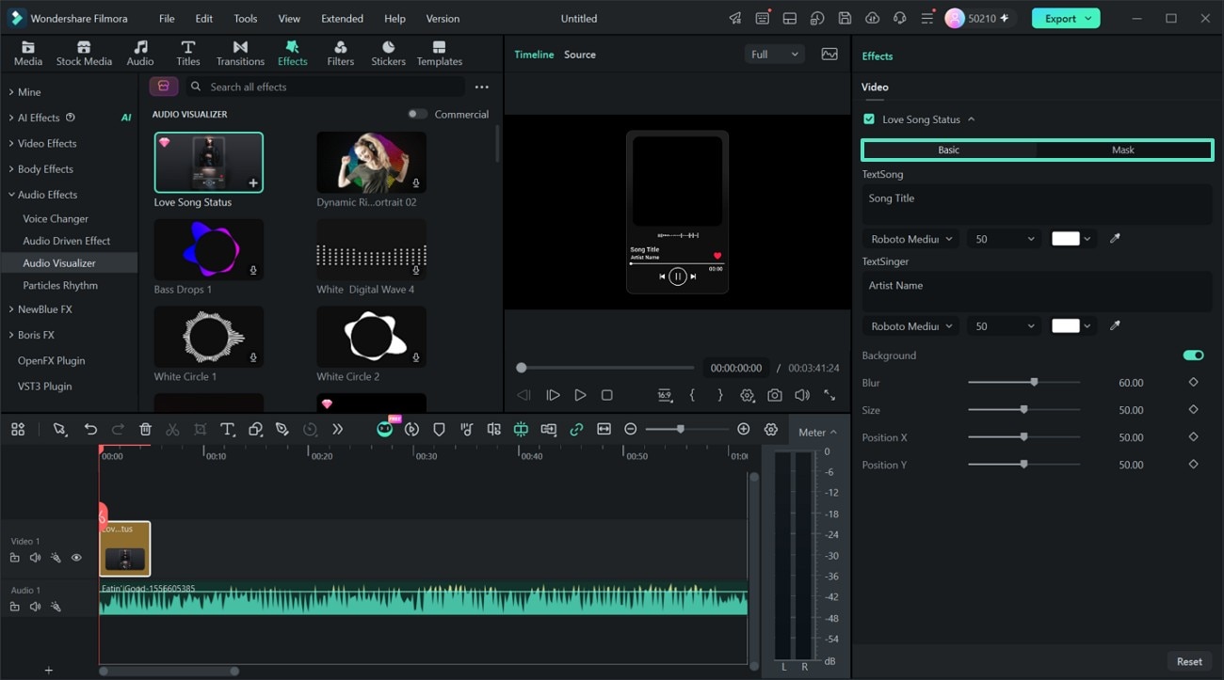Open the TextSong font dropdown
This screenshot has height=680, width=1224.
coord(910,239)
